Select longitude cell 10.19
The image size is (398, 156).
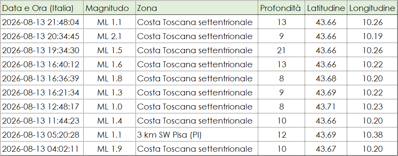pyautogui.click(x=372, y=36)
